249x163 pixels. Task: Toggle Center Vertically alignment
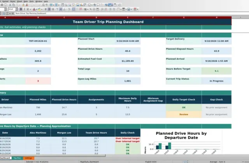[61, 9]
